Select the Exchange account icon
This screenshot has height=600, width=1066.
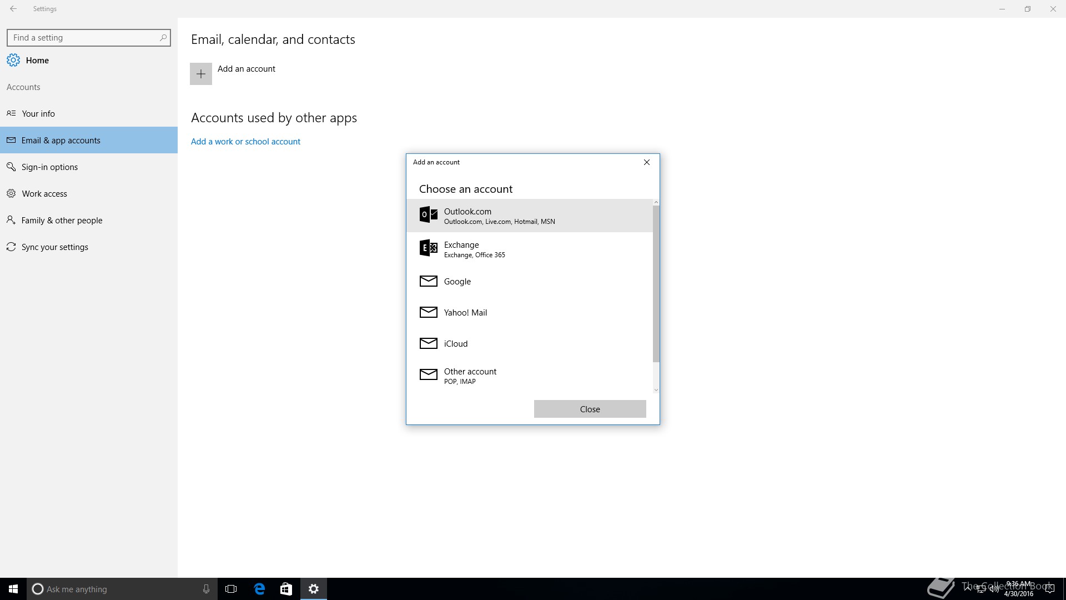(x=428, y=248)
